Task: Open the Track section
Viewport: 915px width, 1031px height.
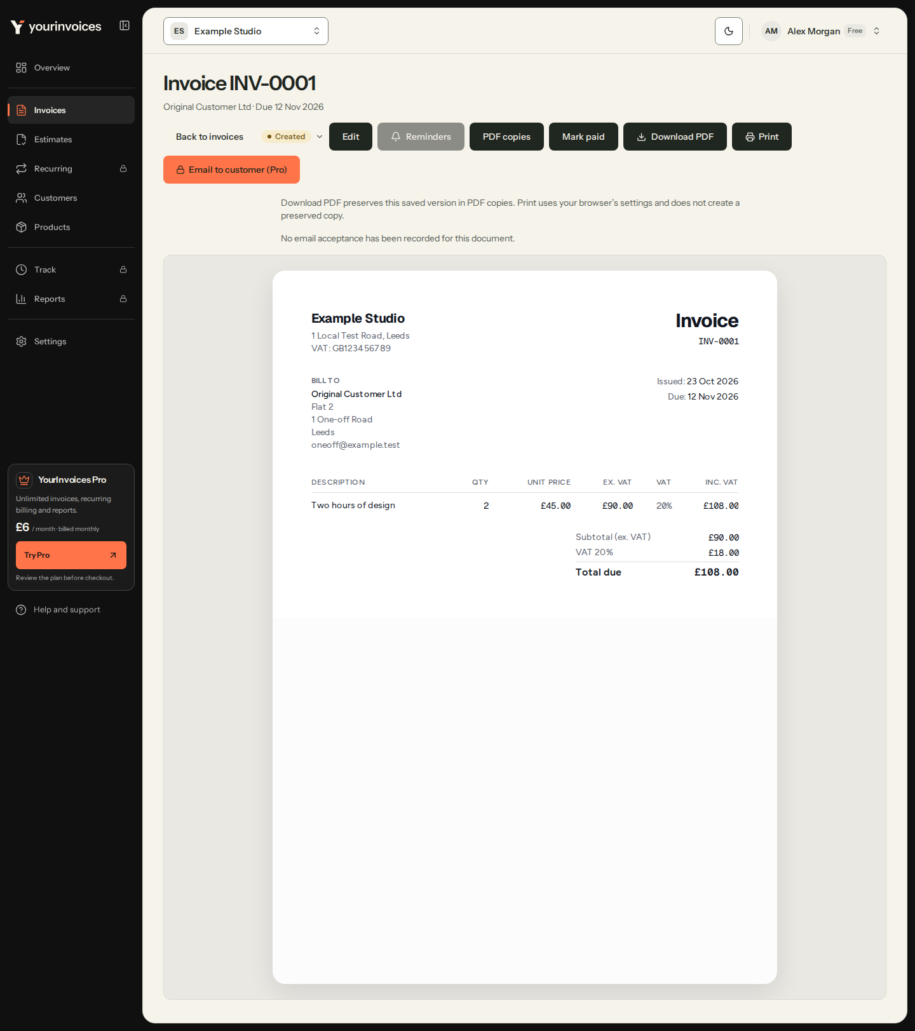Action: pos(71,270)
